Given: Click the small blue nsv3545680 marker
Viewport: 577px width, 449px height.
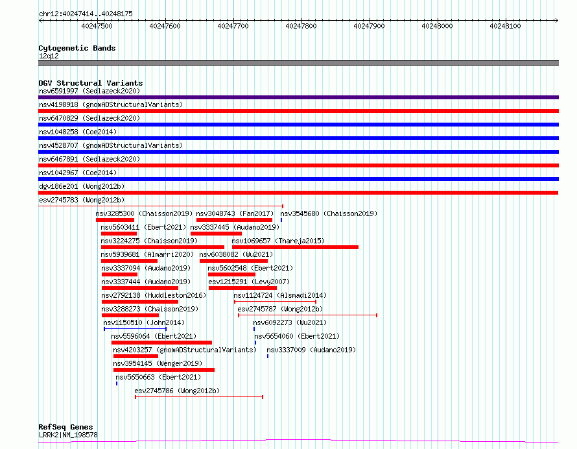Looking at the screenshot, I should point(281,220).
